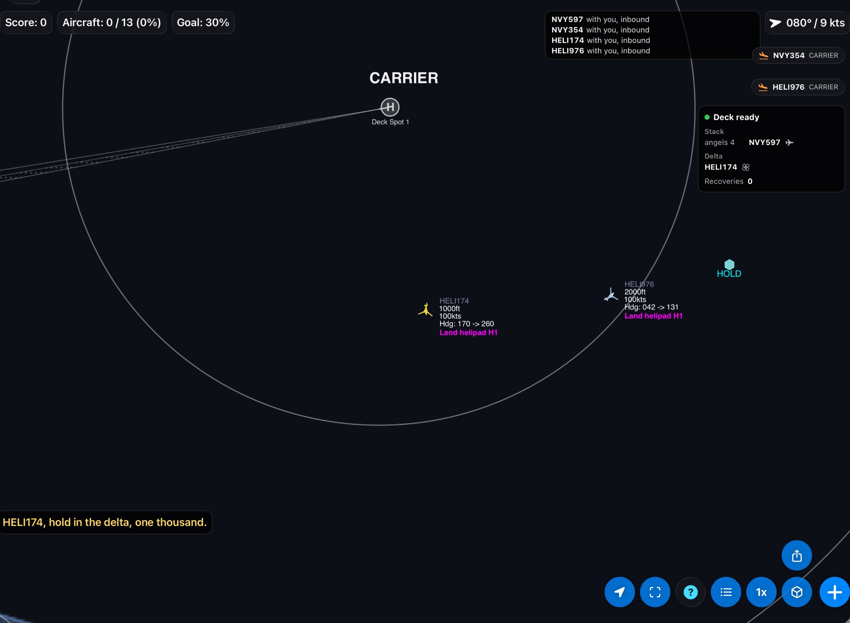Click 'HELI976 with you, inbound' message
Viewport: 850px width, 623px height.
click(x=601, y=51)
